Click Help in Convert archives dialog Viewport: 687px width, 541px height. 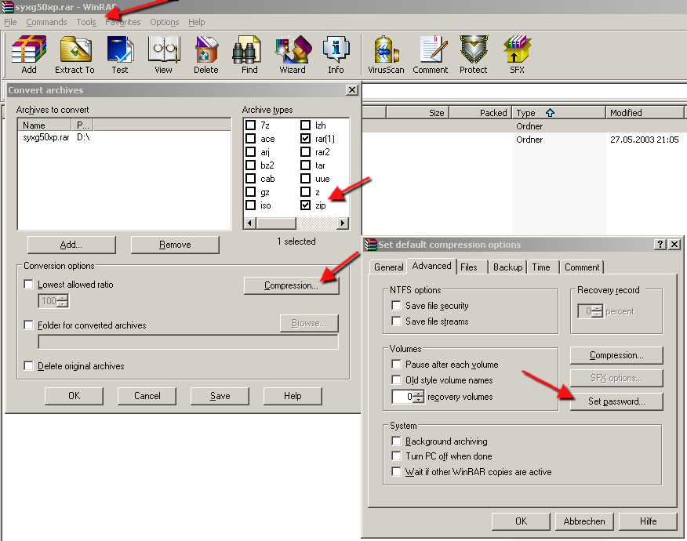[x=293, y=396]
